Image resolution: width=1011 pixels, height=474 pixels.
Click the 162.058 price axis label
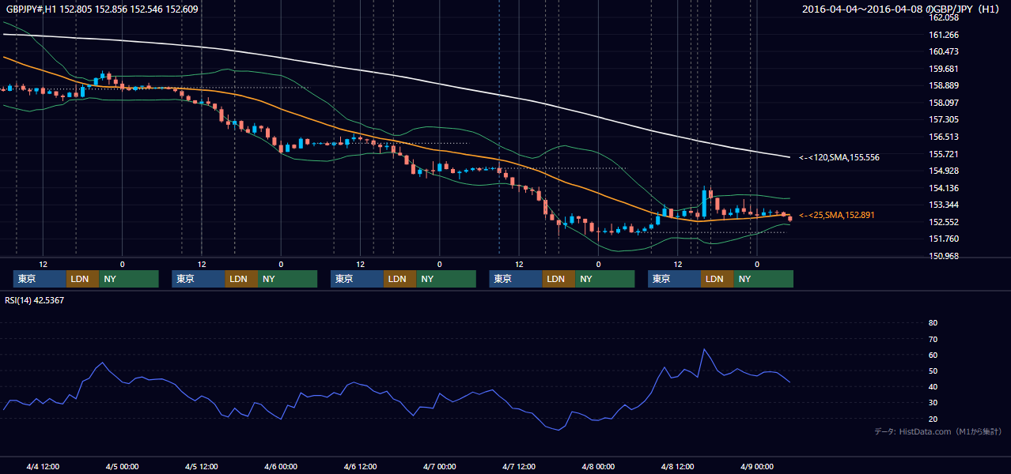click(944, 17)
